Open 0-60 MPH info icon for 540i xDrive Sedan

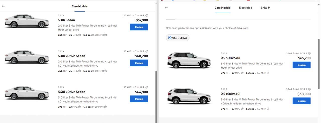pos(105,107)
